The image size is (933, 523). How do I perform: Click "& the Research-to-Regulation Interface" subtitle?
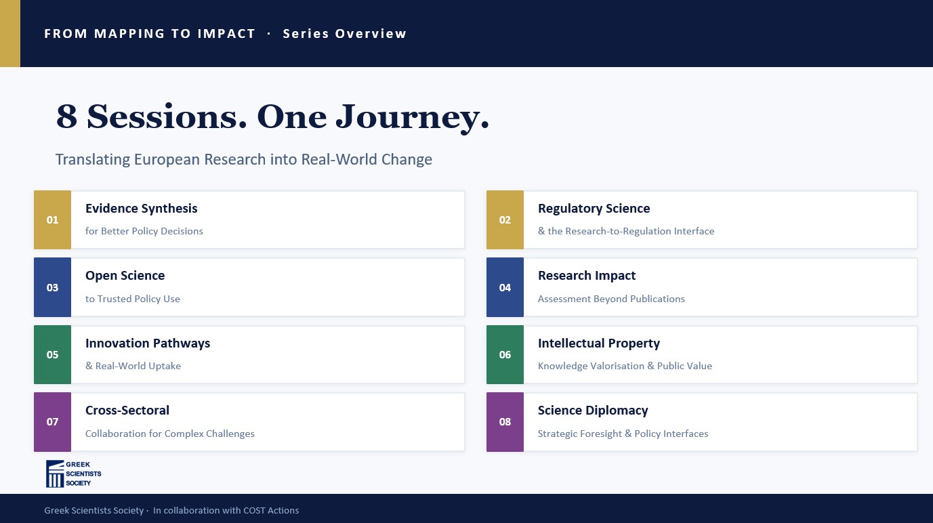[626, 231]
